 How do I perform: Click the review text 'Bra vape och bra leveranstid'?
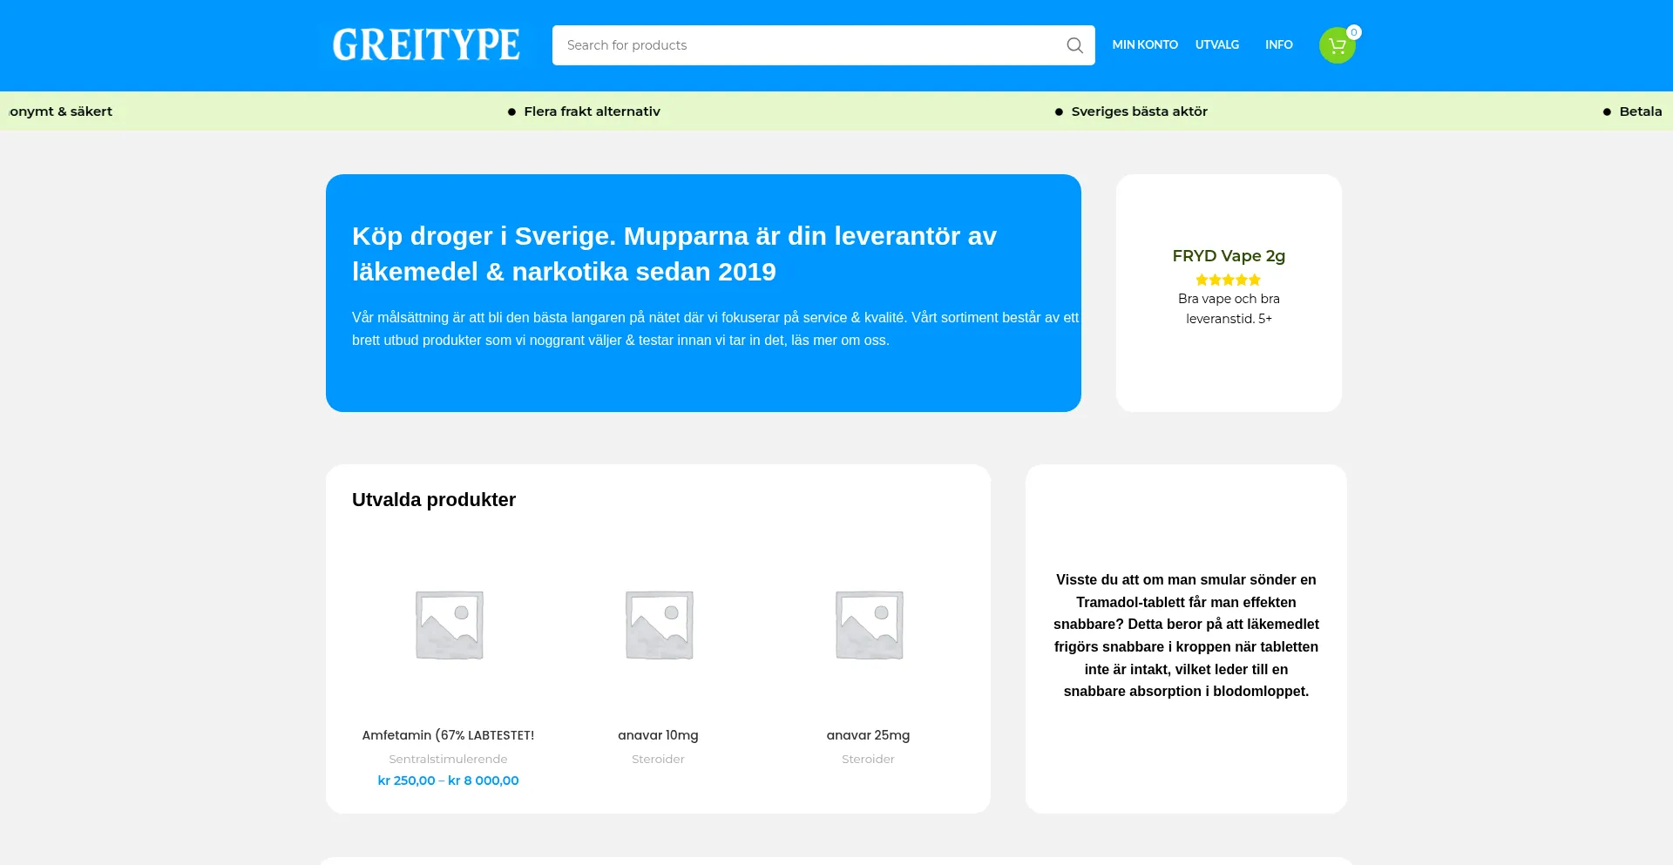coord(1229,308)
